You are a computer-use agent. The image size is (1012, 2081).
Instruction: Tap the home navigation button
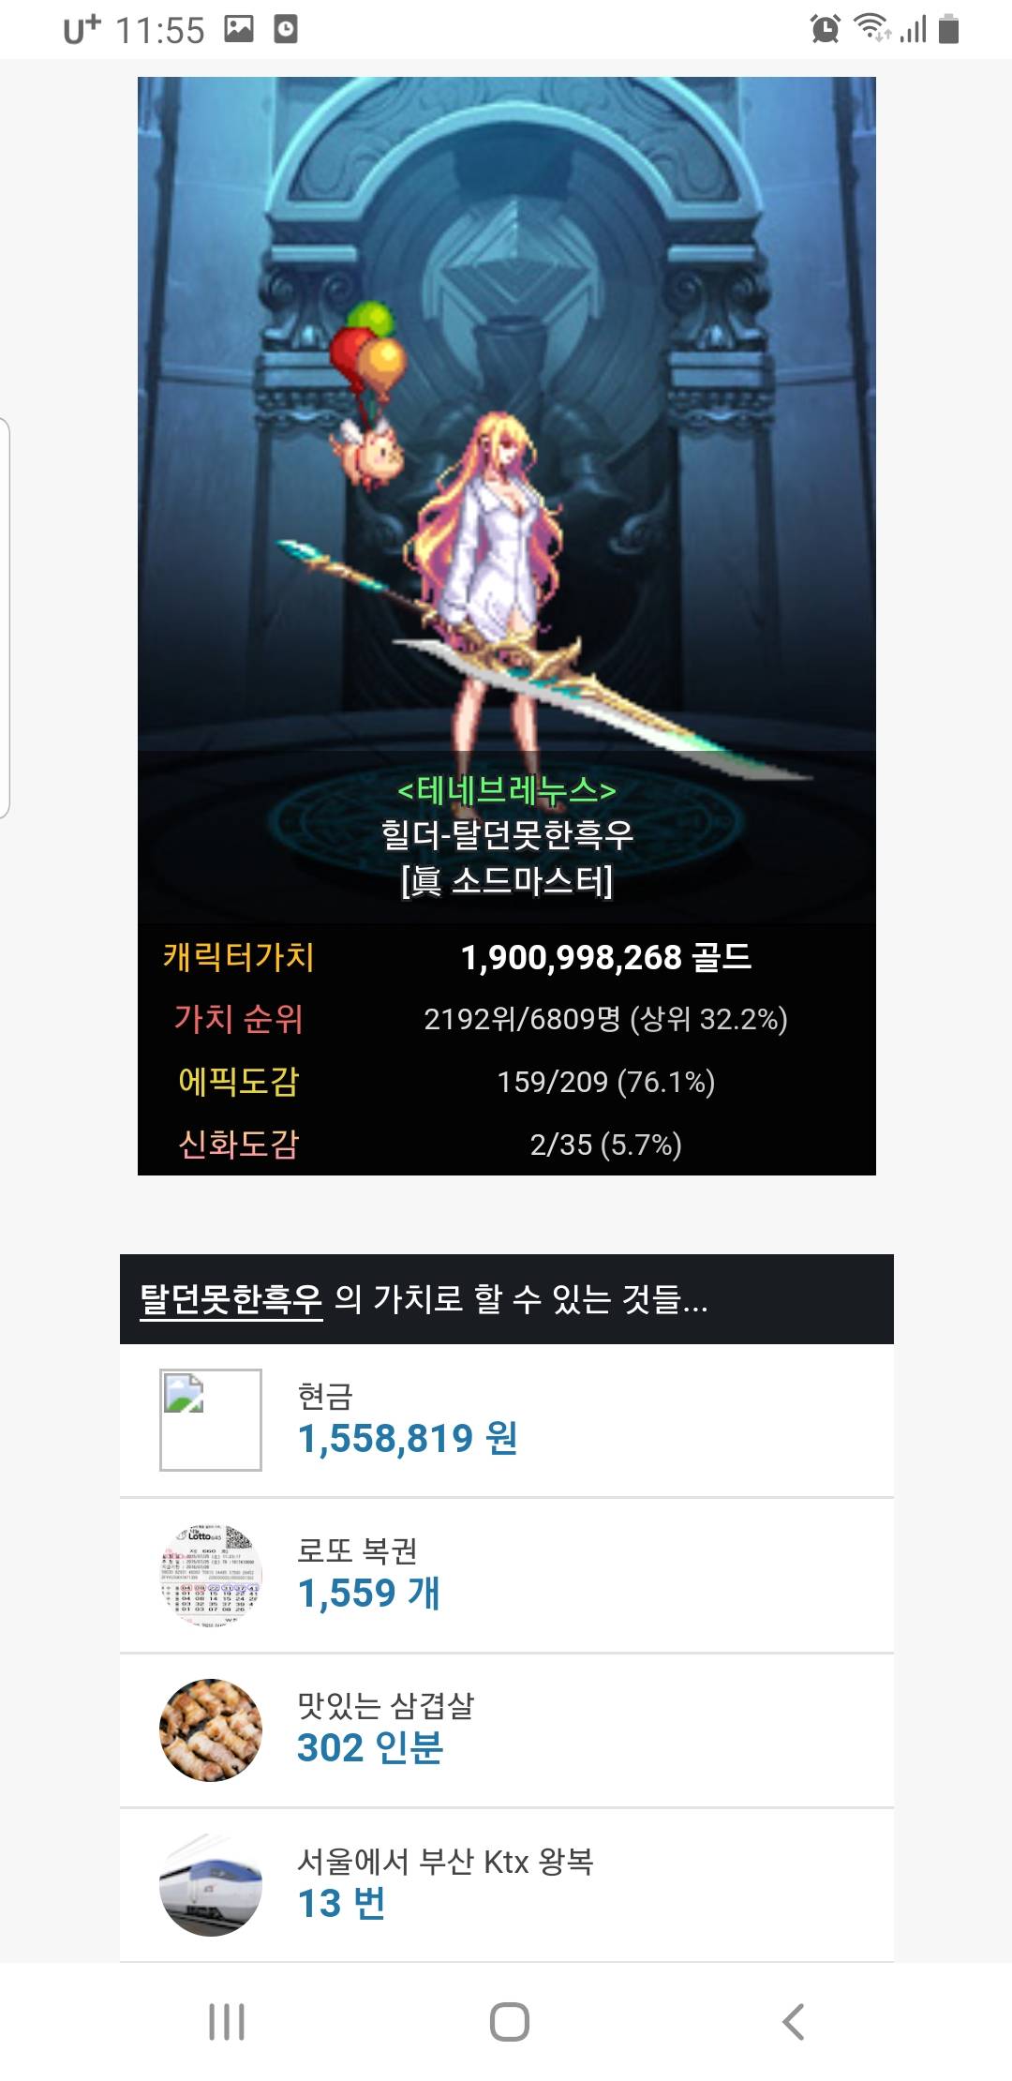point(509,2022)
